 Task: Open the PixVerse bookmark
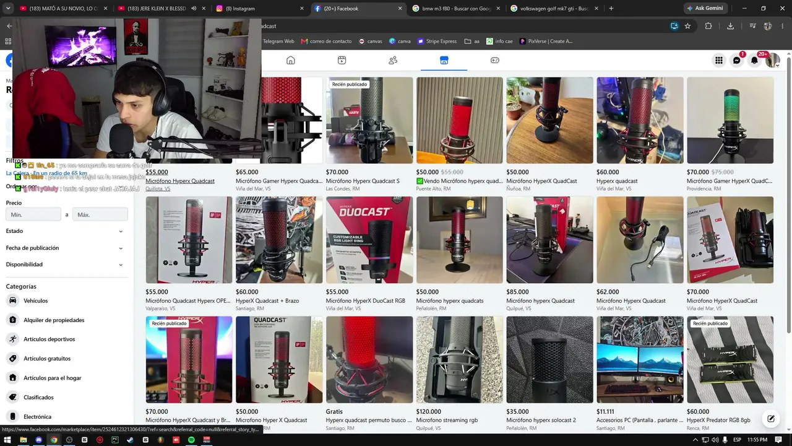point(546,42)
